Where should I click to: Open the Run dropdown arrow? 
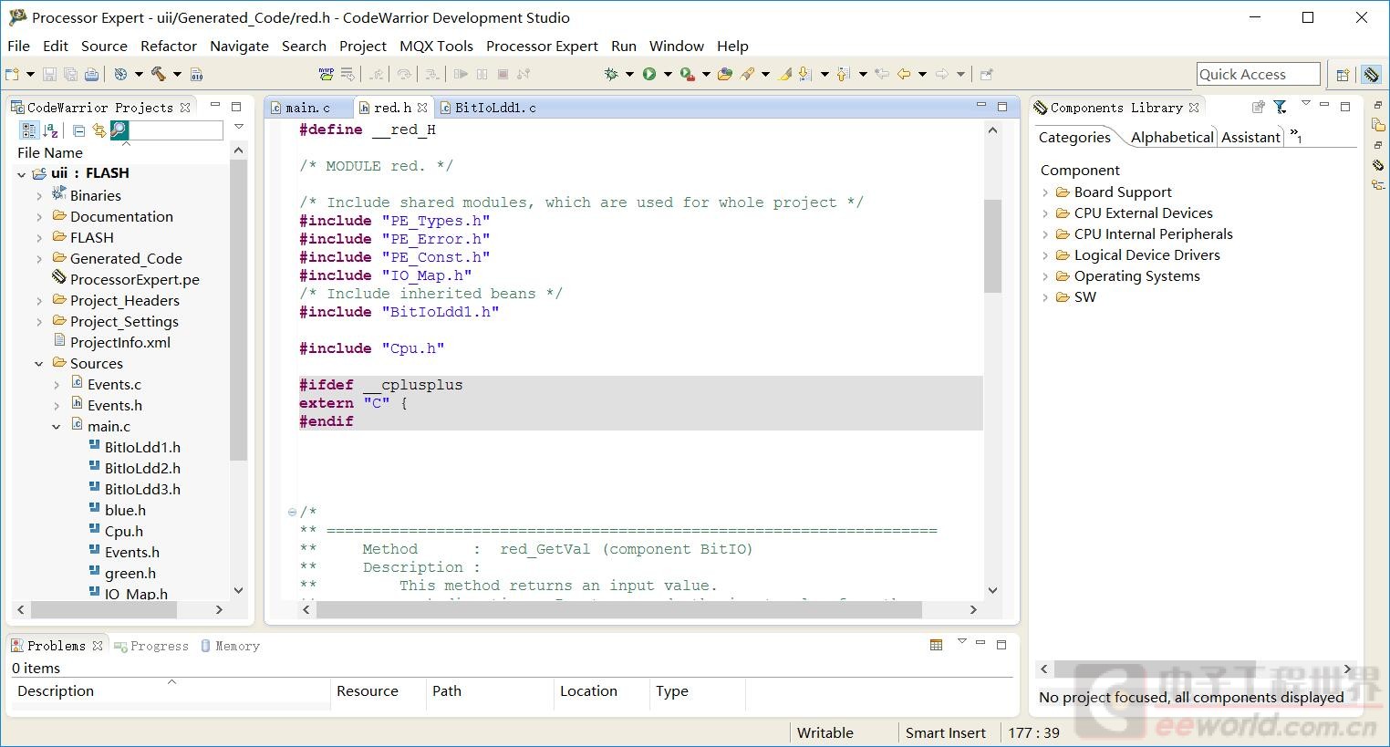[x=668, y=74]
